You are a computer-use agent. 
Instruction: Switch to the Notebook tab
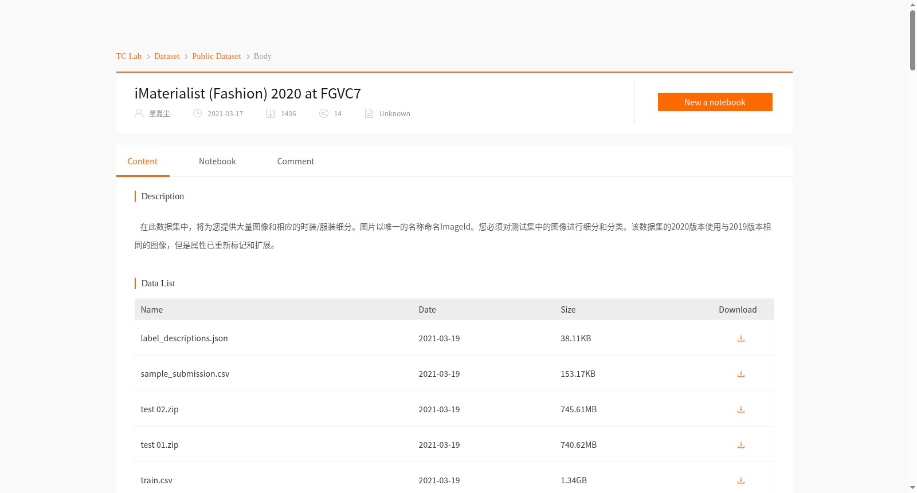tap(217, 161)
